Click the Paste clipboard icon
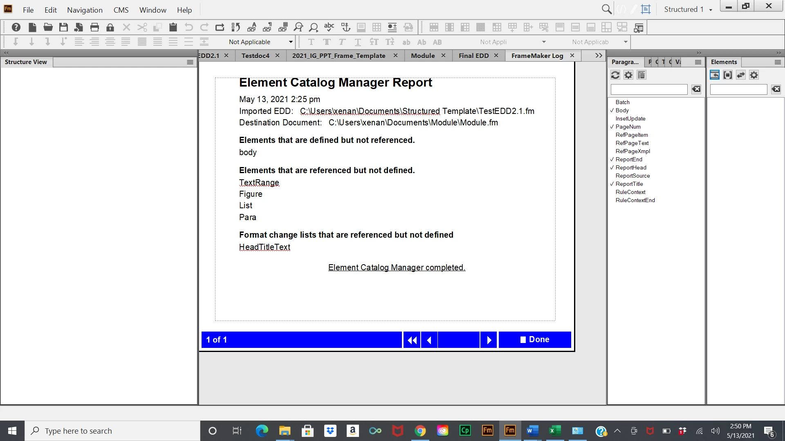The image size is (785, 441). (x=173, y=27)
